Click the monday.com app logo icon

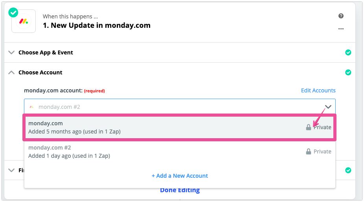point(24,21)
